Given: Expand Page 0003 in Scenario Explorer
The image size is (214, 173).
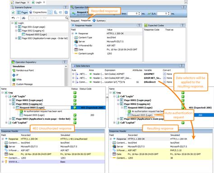Looking at the screenshot, I should [x=16, y=38].
